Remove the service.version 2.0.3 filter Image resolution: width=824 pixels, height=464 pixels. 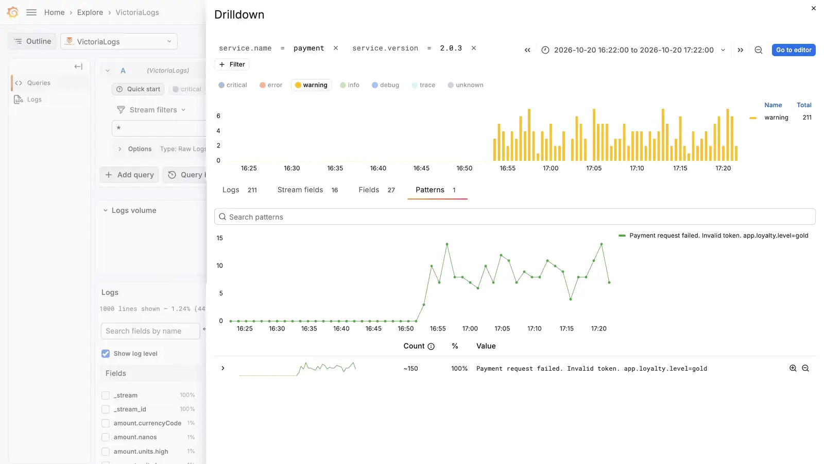pyautogui.click(x=474, y=48)
